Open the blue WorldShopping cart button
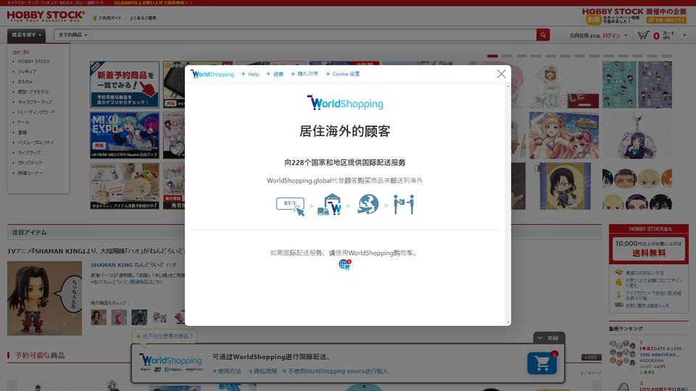 [x=542, y=363]
